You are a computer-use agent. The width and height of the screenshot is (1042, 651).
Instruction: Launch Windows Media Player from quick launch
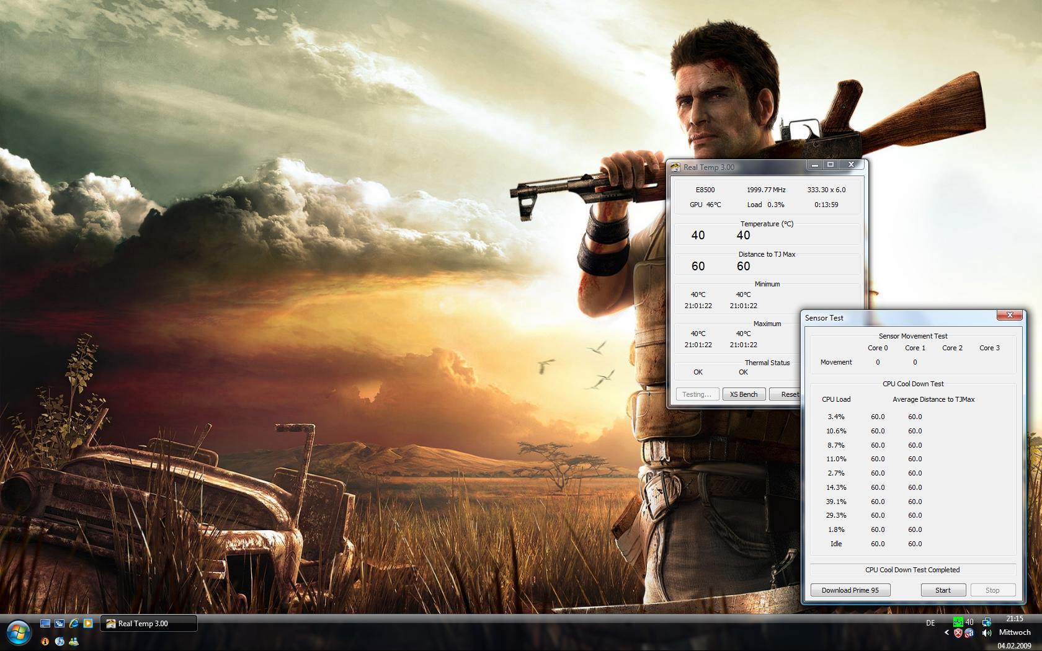tap(88, 623)
